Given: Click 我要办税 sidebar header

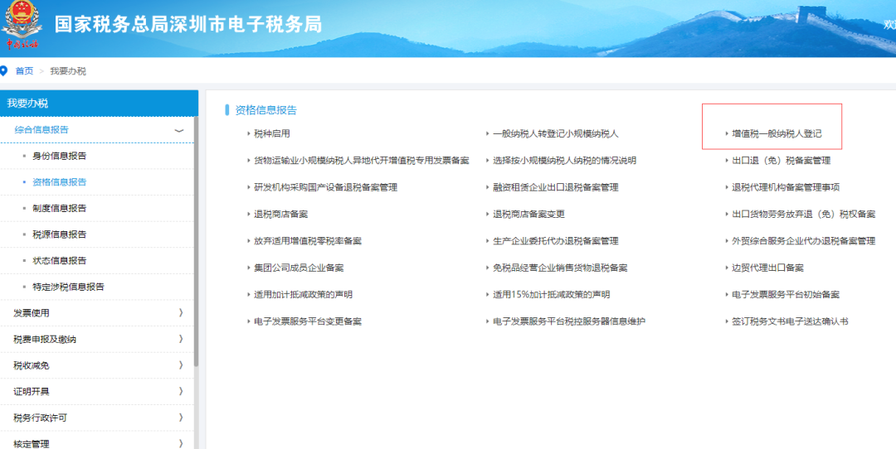Looking at the screenshot, I should point(99,104).
